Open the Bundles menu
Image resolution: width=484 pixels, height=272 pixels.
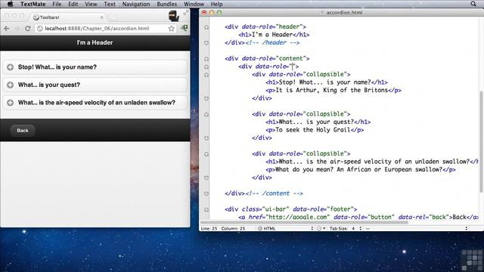[166, 4]
